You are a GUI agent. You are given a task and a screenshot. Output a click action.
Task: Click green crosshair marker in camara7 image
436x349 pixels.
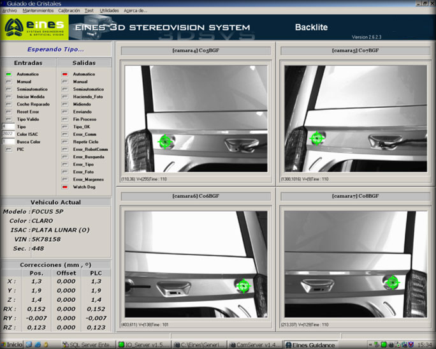(392, 282)
